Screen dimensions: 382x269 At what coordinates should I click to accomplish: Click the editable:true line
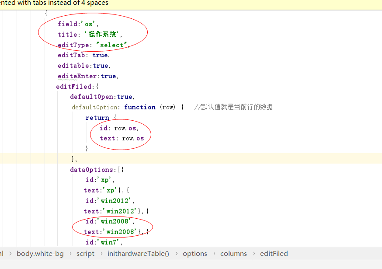tap(84, 66)
